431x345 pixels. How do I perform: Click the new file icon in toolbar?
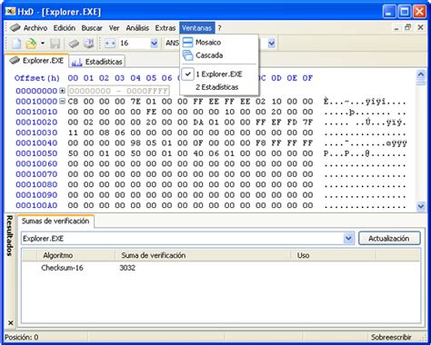tap(16, 44)
